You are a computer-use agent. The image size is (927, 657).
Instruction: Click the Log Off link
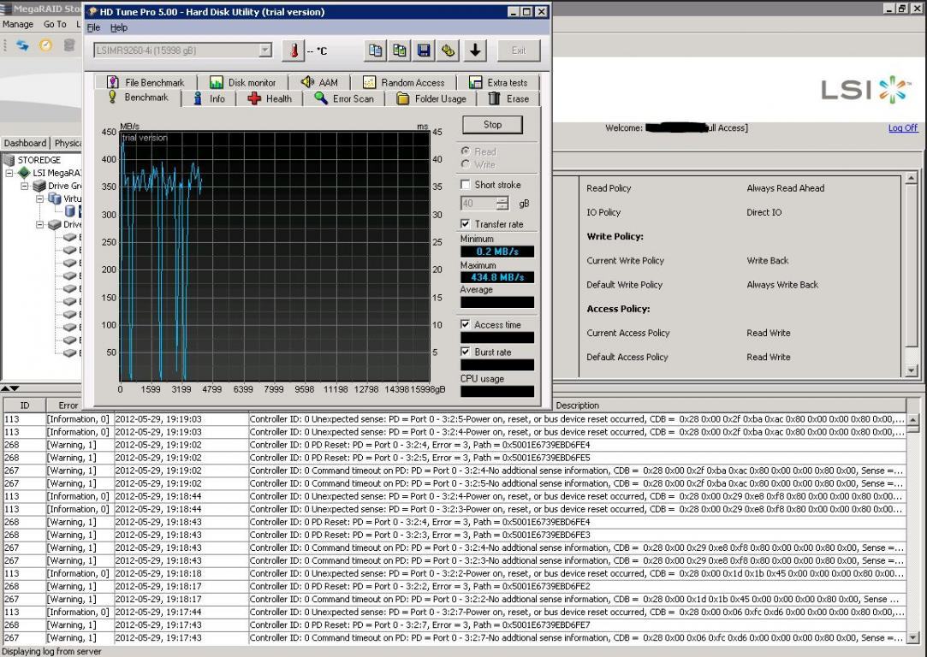902,128
